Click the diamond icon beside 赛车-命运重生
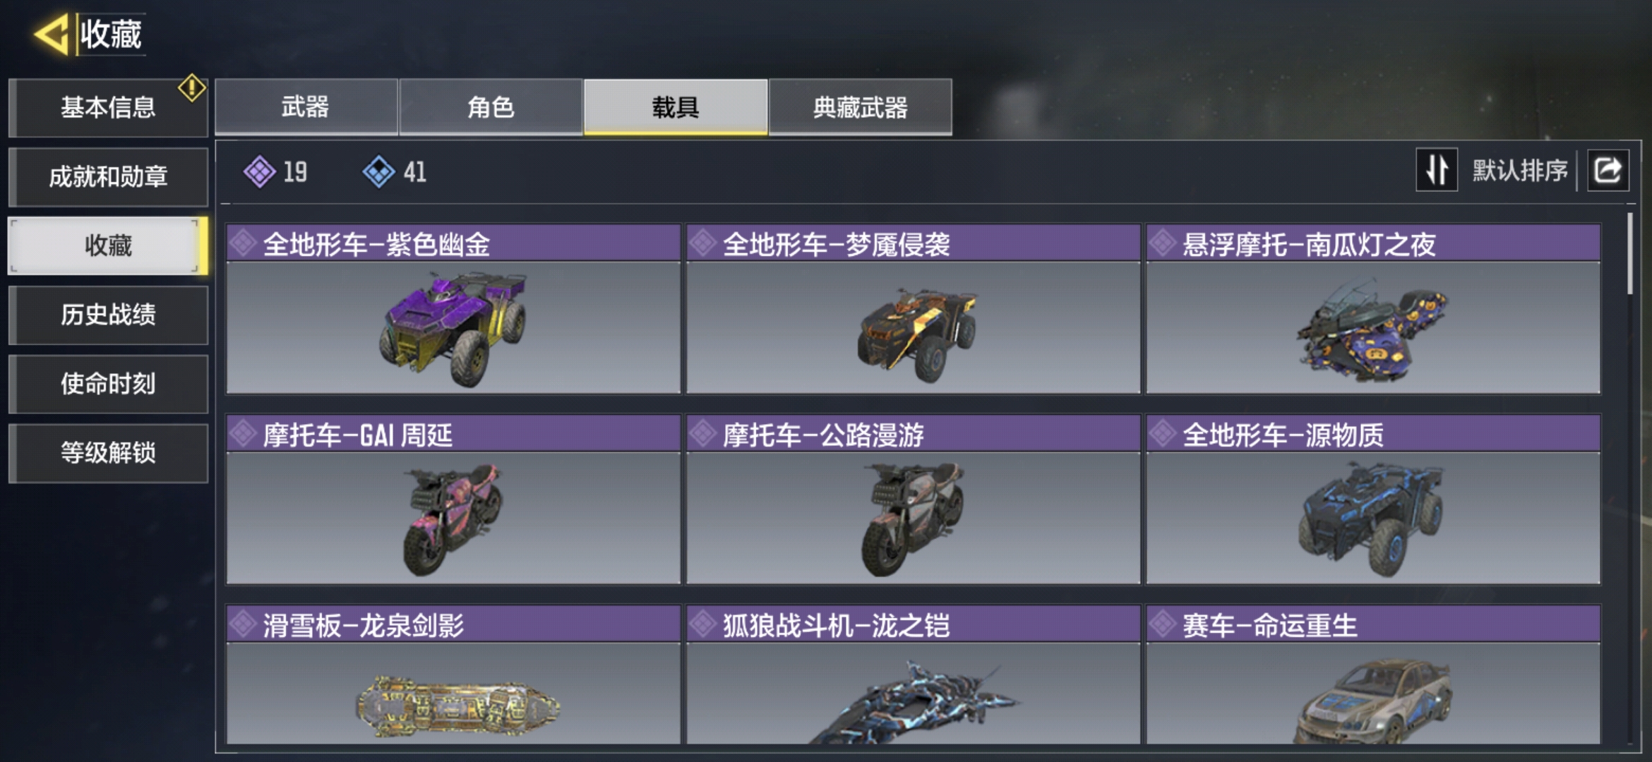The width and height of the screenshot is (1652, 762). (1162, 624)
